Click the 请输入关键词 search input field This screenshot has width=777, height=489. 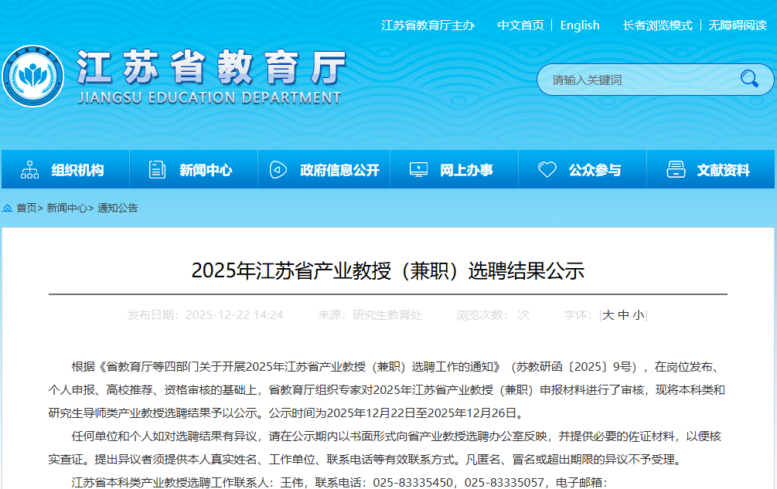click(638, 80)
